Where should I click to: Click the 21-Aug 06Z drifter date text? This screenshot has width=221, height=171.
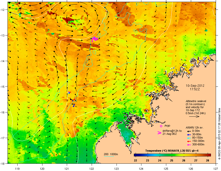(x=170, y=134)
